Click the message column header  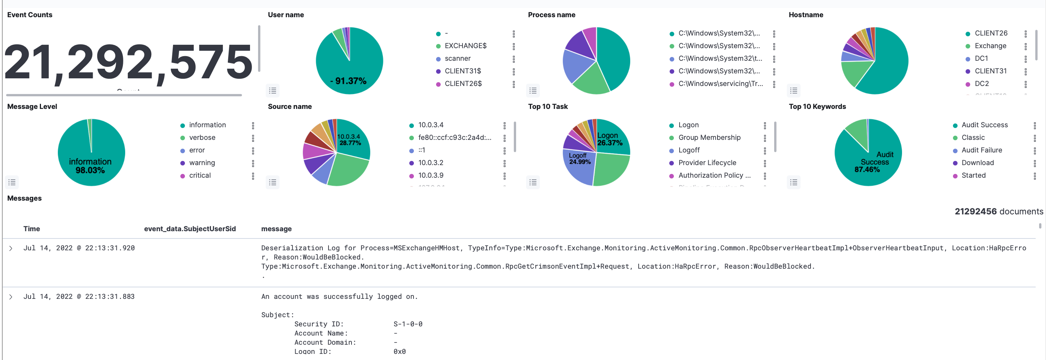click(x=276, y=229)
